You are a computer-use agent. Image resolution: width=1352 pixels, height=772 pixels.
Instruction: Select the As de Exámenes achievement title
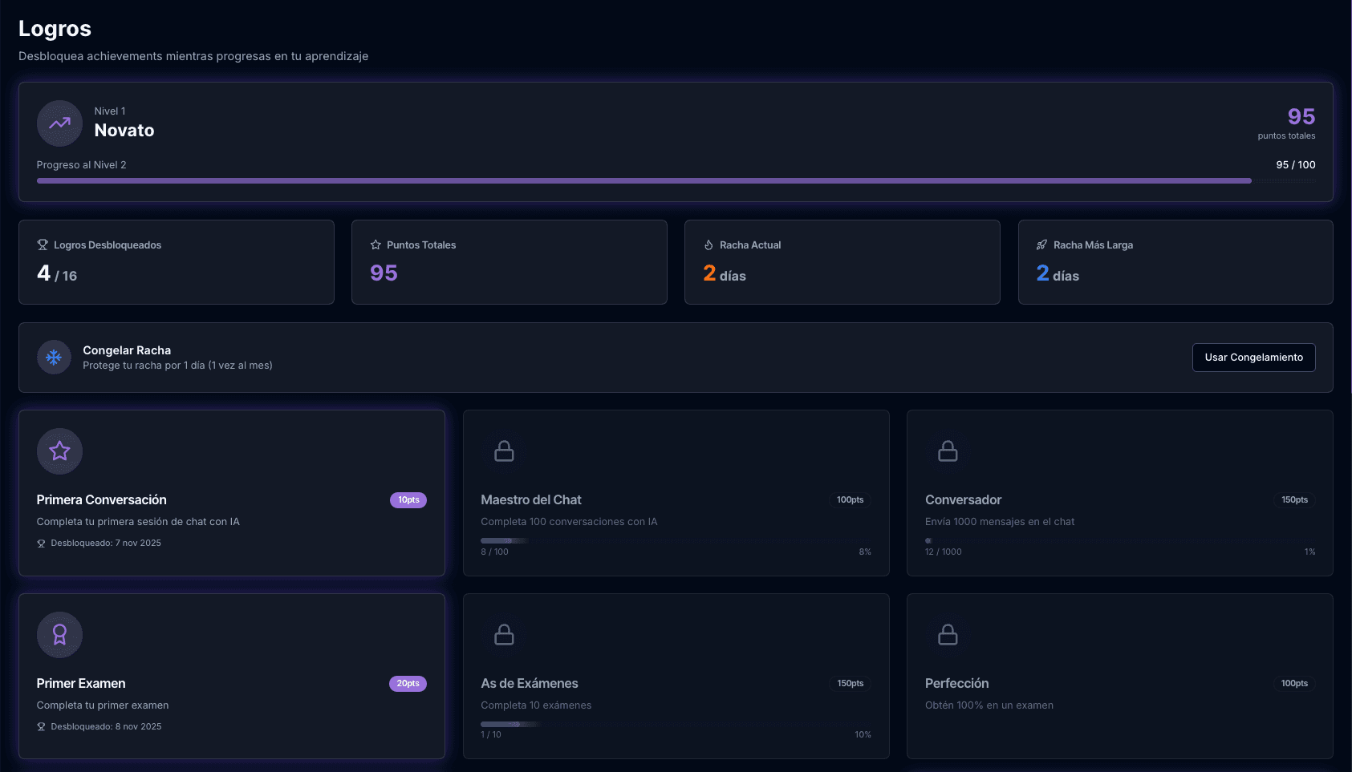(530, 684)
